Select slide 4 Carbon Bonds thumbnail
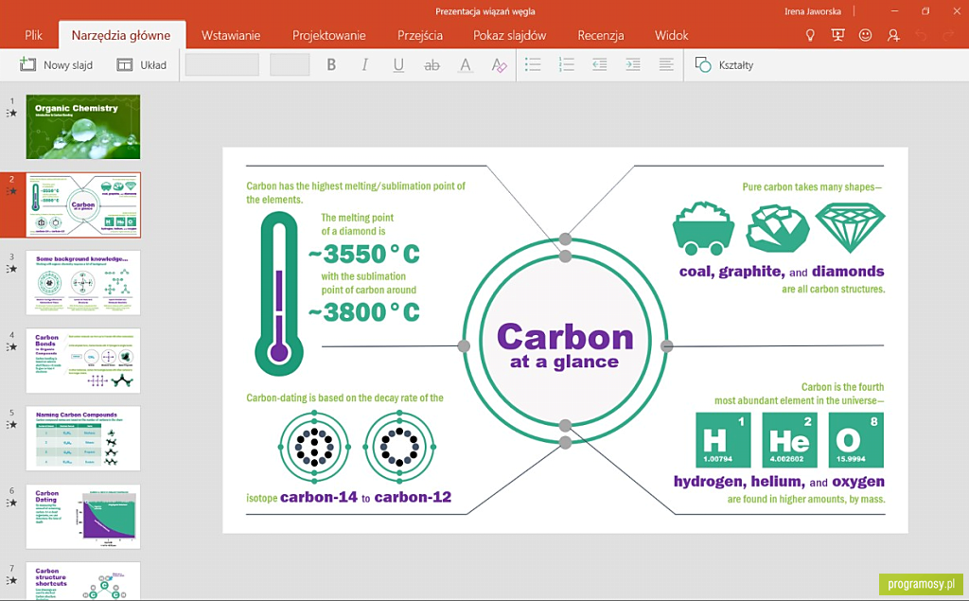Viewport: 969px width, 601px height. click(x=83, y=361)
